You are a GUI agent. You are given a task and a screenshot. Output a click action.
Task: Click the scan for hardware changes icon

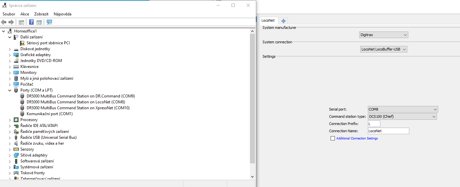coord(49,22)
